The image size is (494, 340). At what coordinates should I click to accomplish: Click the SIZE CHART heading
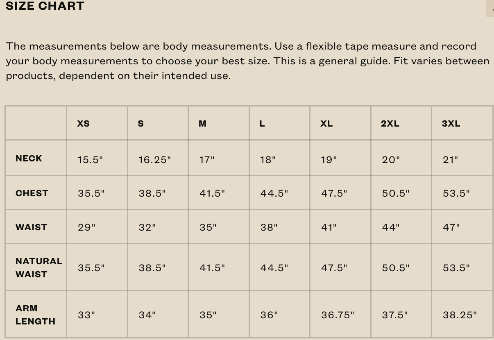(x=45, y=6)
